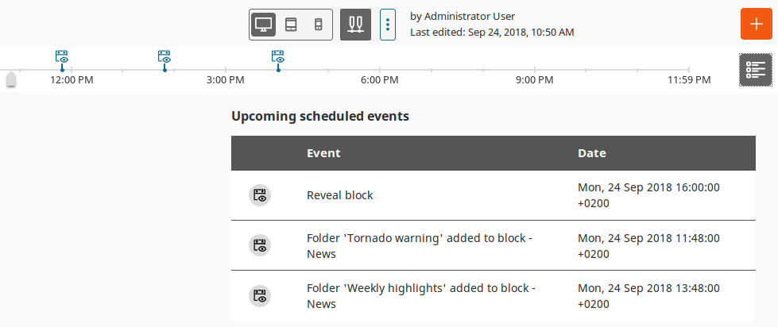The width and height of the screenshot is (778, 327).
Task: Click the 6:00 PM timeline label
Action: pyautogui.click(x=380, y=80)
